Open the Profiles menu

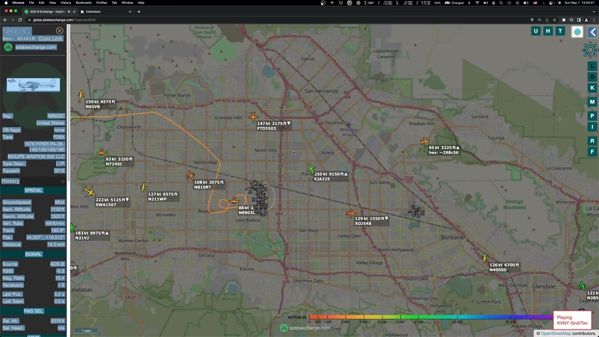[102, 3]
